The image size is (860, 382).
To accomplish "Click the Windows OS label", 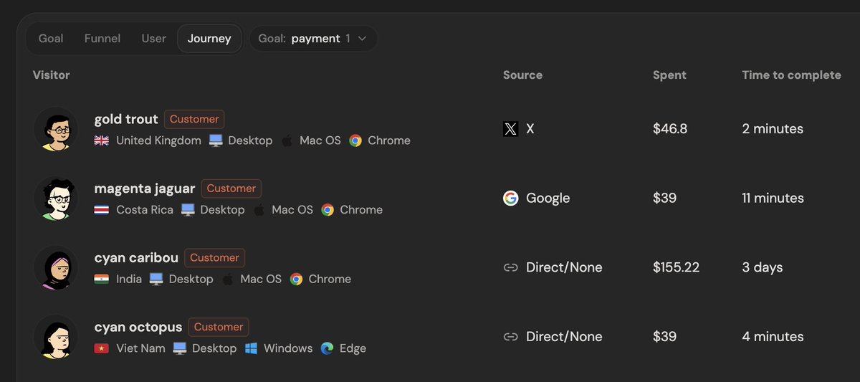I will (288, 348).
